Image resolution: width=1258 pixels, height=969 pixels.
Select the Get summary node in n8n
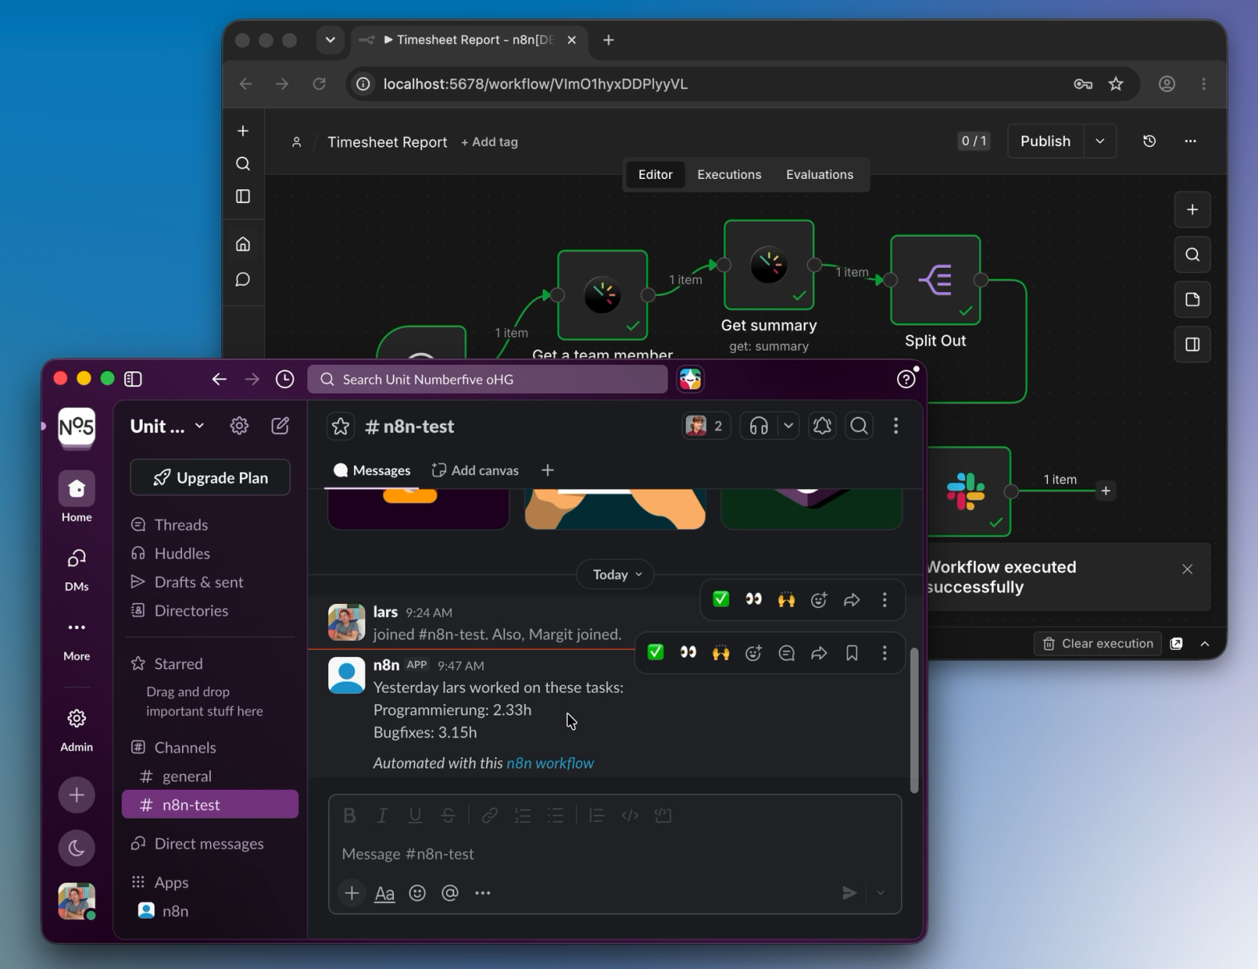(x=769, y=265)
